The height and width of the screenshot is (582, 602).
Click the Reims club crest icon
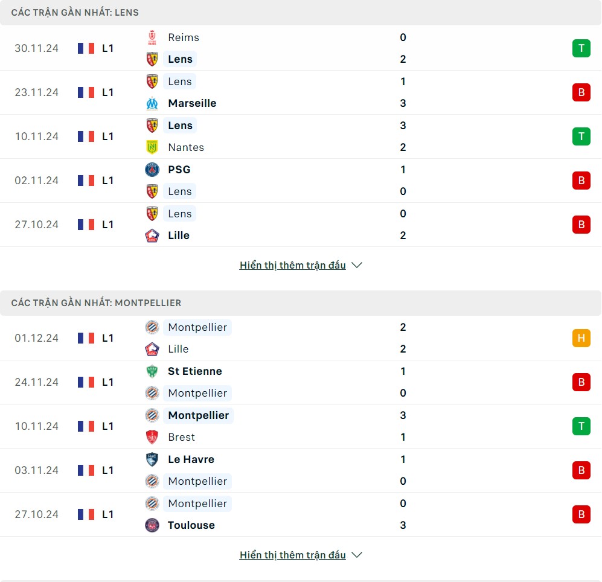152,37
